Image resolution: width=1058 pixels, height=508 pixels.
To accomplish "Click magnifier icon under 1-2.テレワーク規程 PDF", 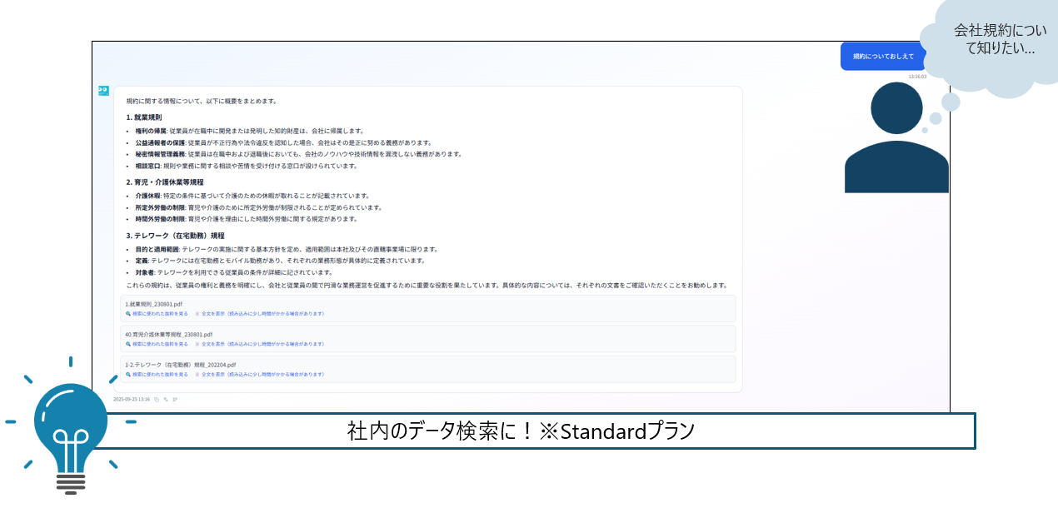I will click(x=128, y=375).
